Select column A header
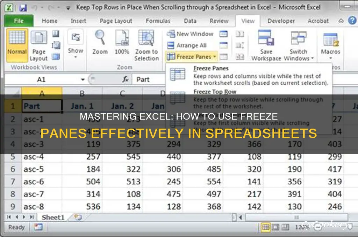The width and height of the screenshot is (358, 237). pyautogui.click(x=42, y=93)
